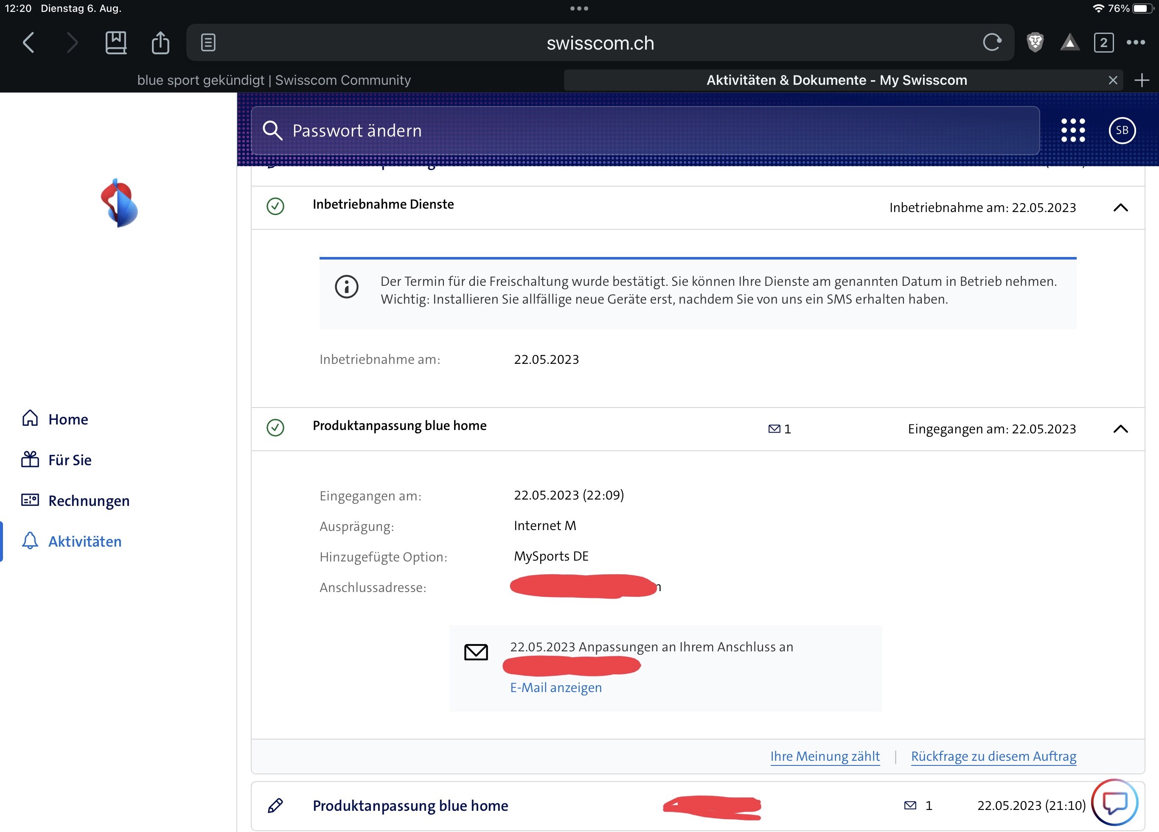This screenshot has width=1159, height=832.
Task: Click Ihre Meinung zählt link
Action: click(x=825, y=756)
